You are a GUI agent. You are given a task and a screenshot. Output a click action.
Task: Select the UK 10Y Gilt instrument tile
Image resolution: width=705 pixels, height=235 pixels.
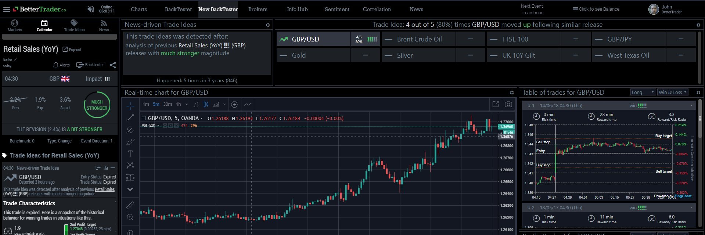(539, 55)
